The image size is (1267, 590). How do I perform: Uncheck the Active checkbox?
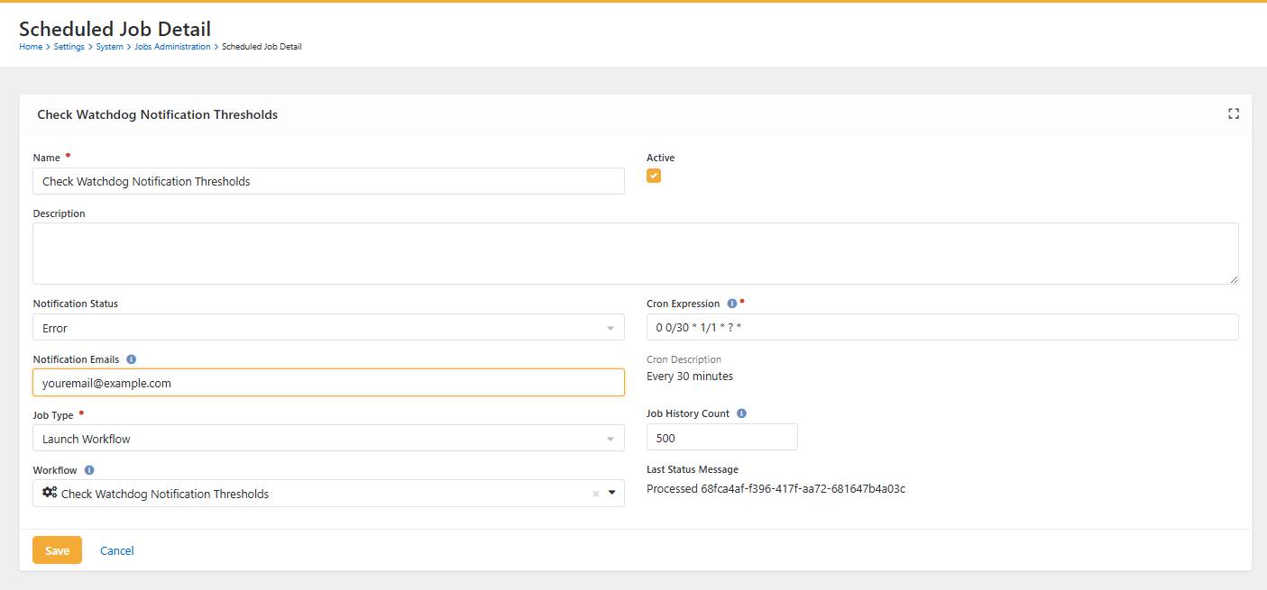pos(654,176)
